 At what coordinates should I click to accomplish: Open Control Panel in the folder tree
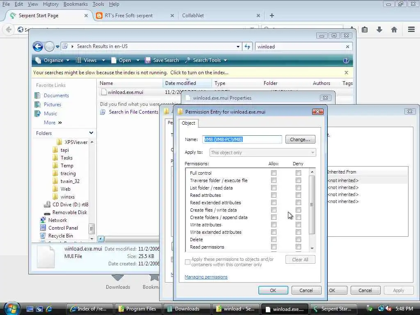pyautogui.click(x=63, y=228)
